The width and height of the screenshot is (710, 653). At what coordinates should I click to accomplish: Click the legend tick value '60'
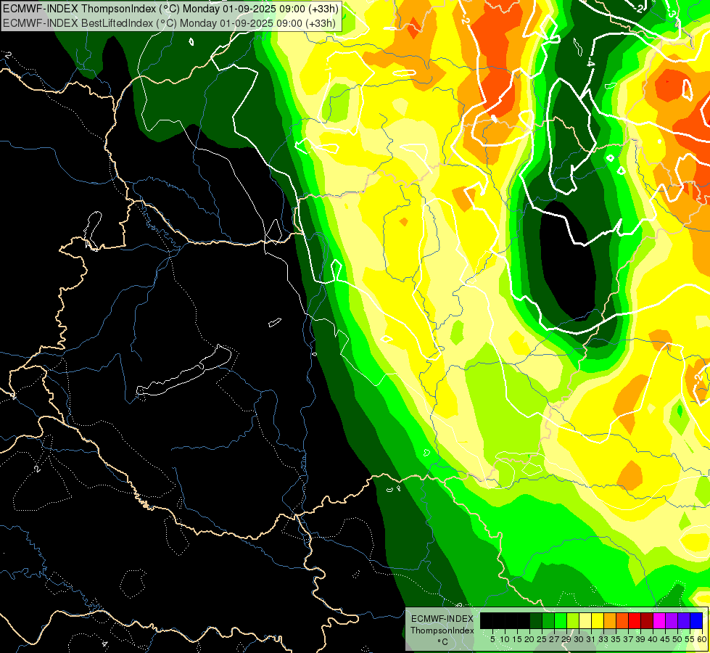click(x=702, y=639)
